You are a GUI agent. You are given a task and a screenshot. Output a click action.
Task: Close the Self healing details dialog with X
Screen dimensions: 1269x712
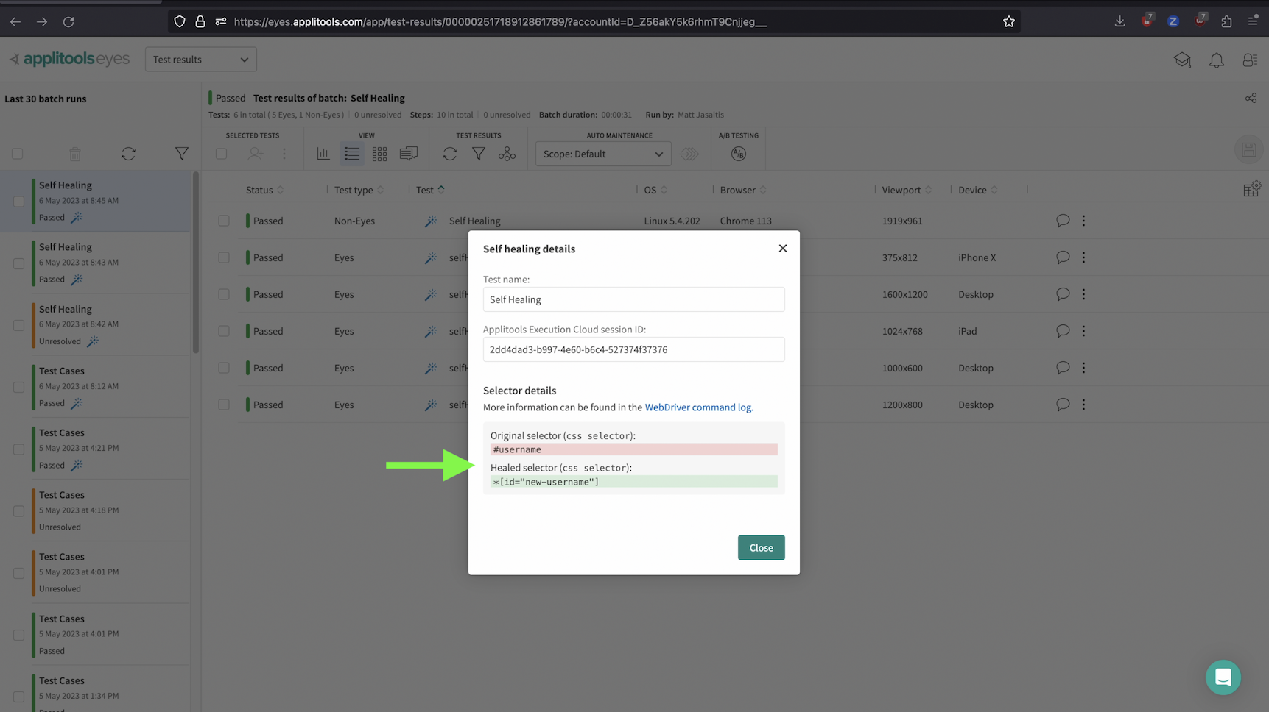click(x=782, y=249)
